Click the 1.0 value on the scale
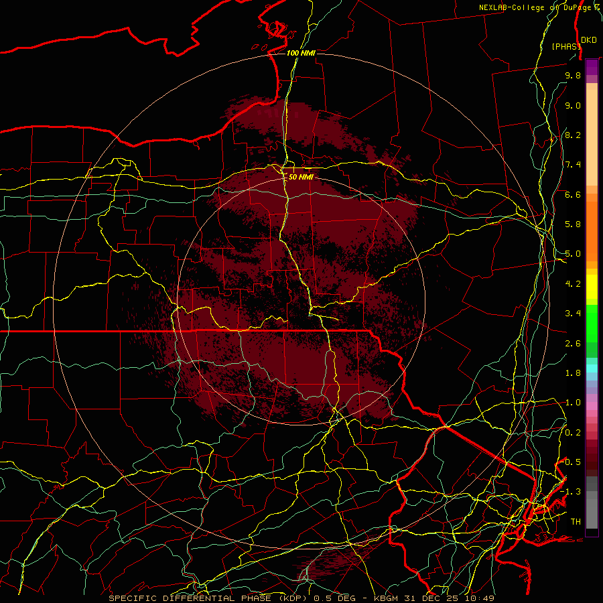The image size is (603, 603). pyautogui.click(x=573, y=403)
